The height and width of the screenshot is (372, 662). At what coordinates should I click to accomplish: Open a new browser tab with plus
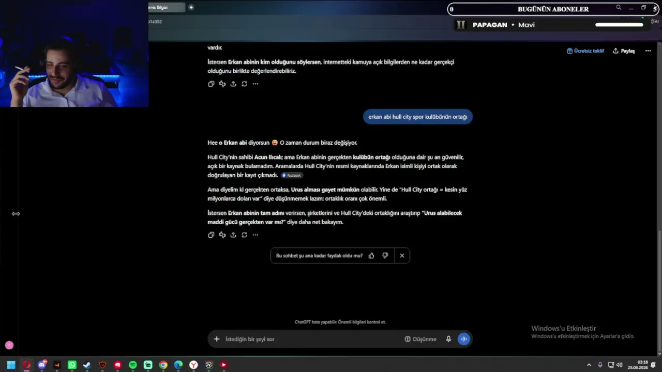pyautogui.click(x=191, y=7)
